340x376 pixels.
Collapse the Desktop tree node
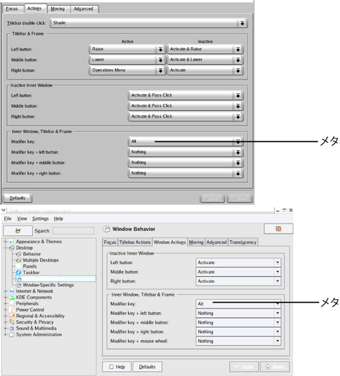tap(5, 248)
